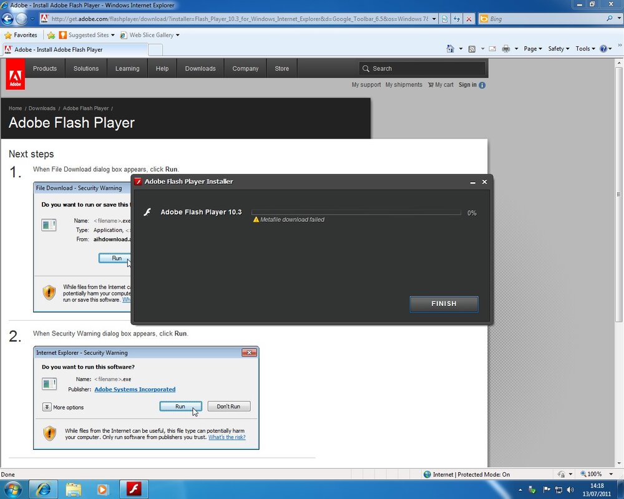Show hidden tray icons arrow

(x=520, y=490)
